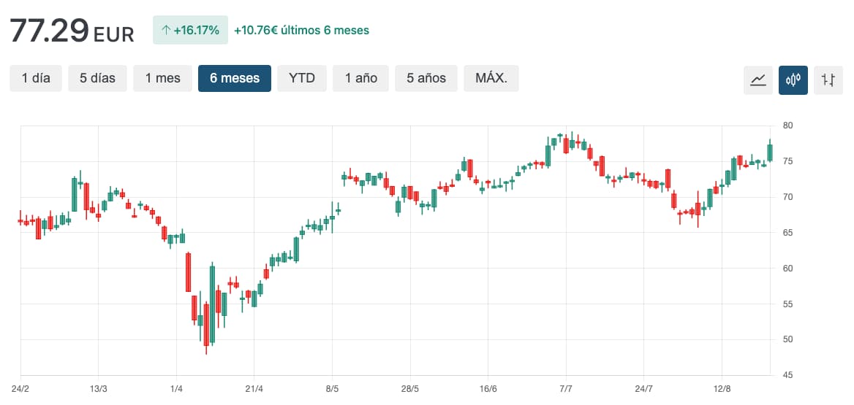Select the 5 años time range
This screenshot has height=405, width=854.
[x=426, y=78]
